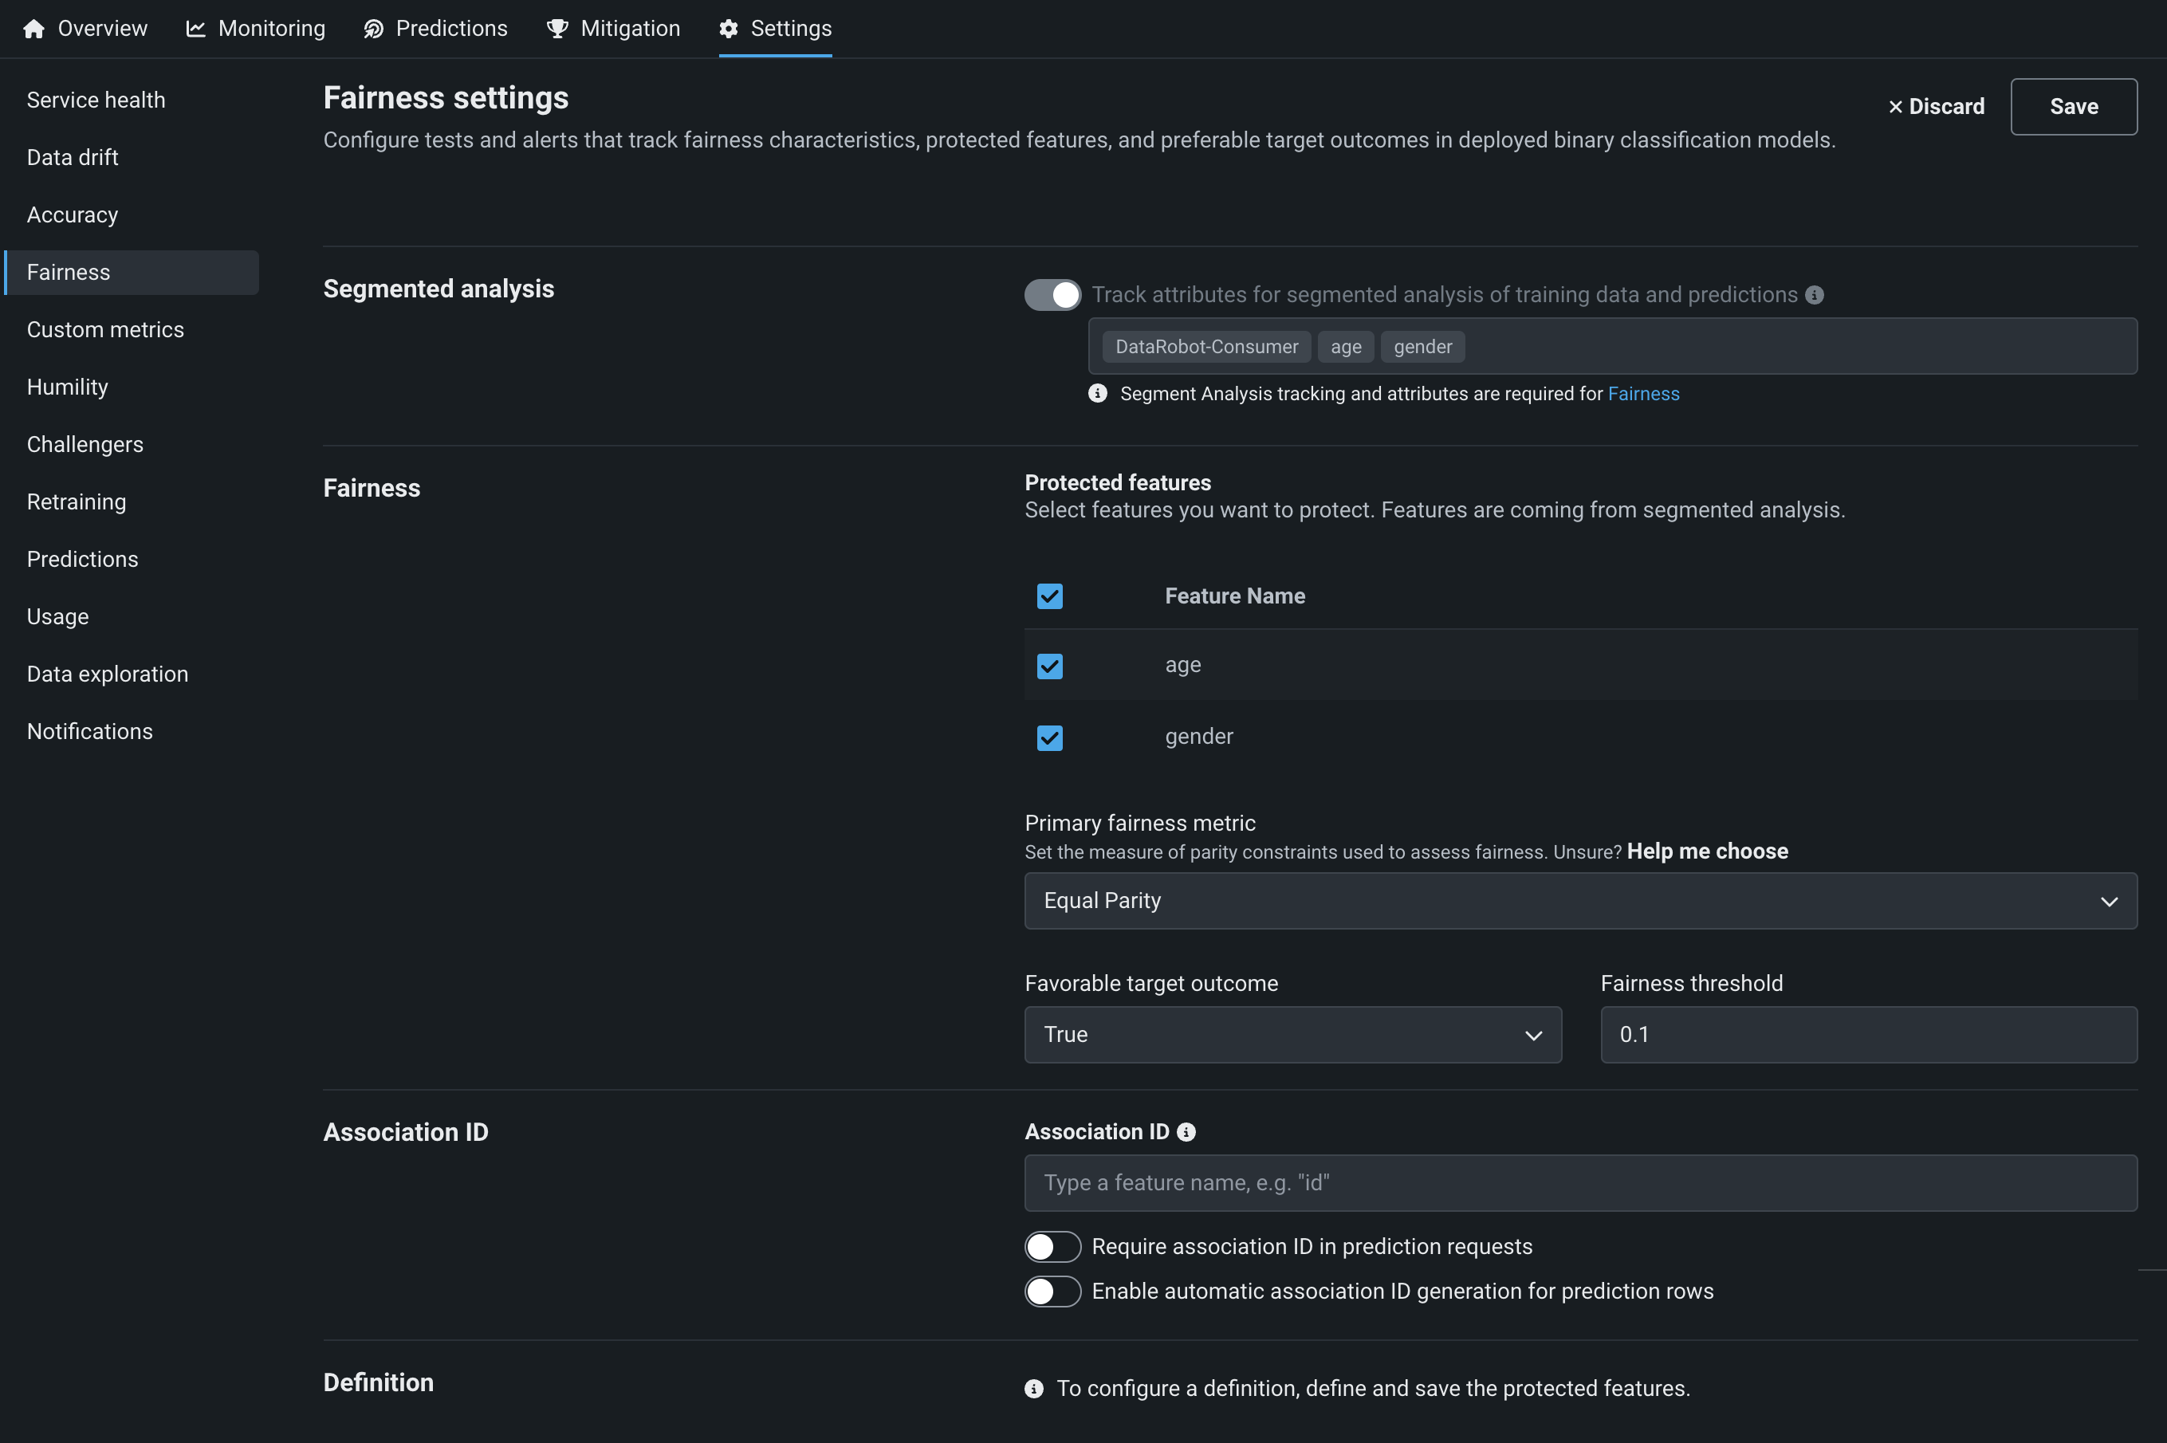Viewport: 2167px width, 1443px height.
Task: Uncheck the age protected feature
Action: click(x=1049, y=666)
